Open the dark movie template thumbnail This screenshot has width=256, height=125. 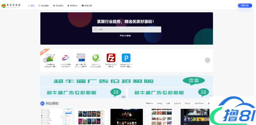point(127,117)
